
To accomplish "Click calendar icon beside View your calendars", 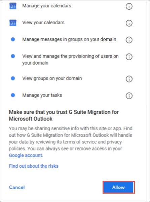I will 13,23.
